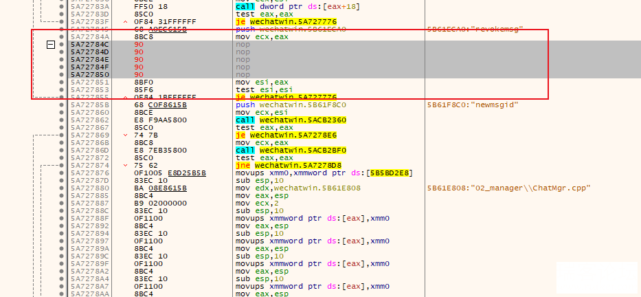Click instruction push wechatwin.5B61F8C0
The image size is (641, 297).
point(291,104)
